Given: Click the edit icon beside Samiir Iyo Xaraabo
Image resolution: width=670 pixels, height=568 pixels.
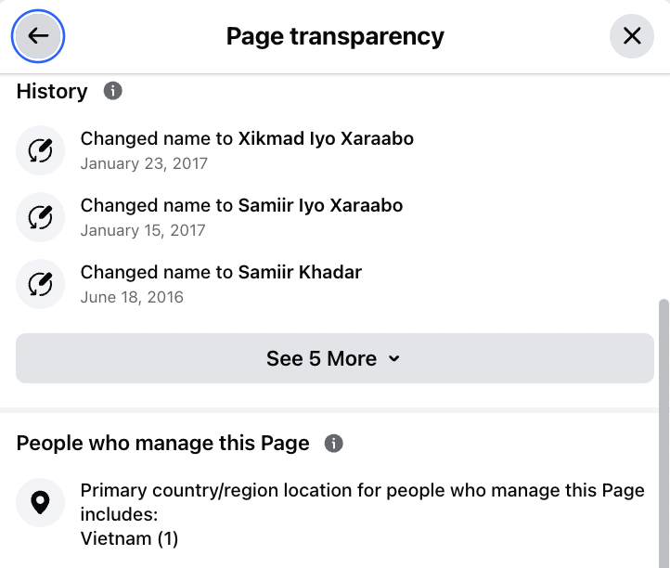Looking at the screenshot, I should (41, 217).
